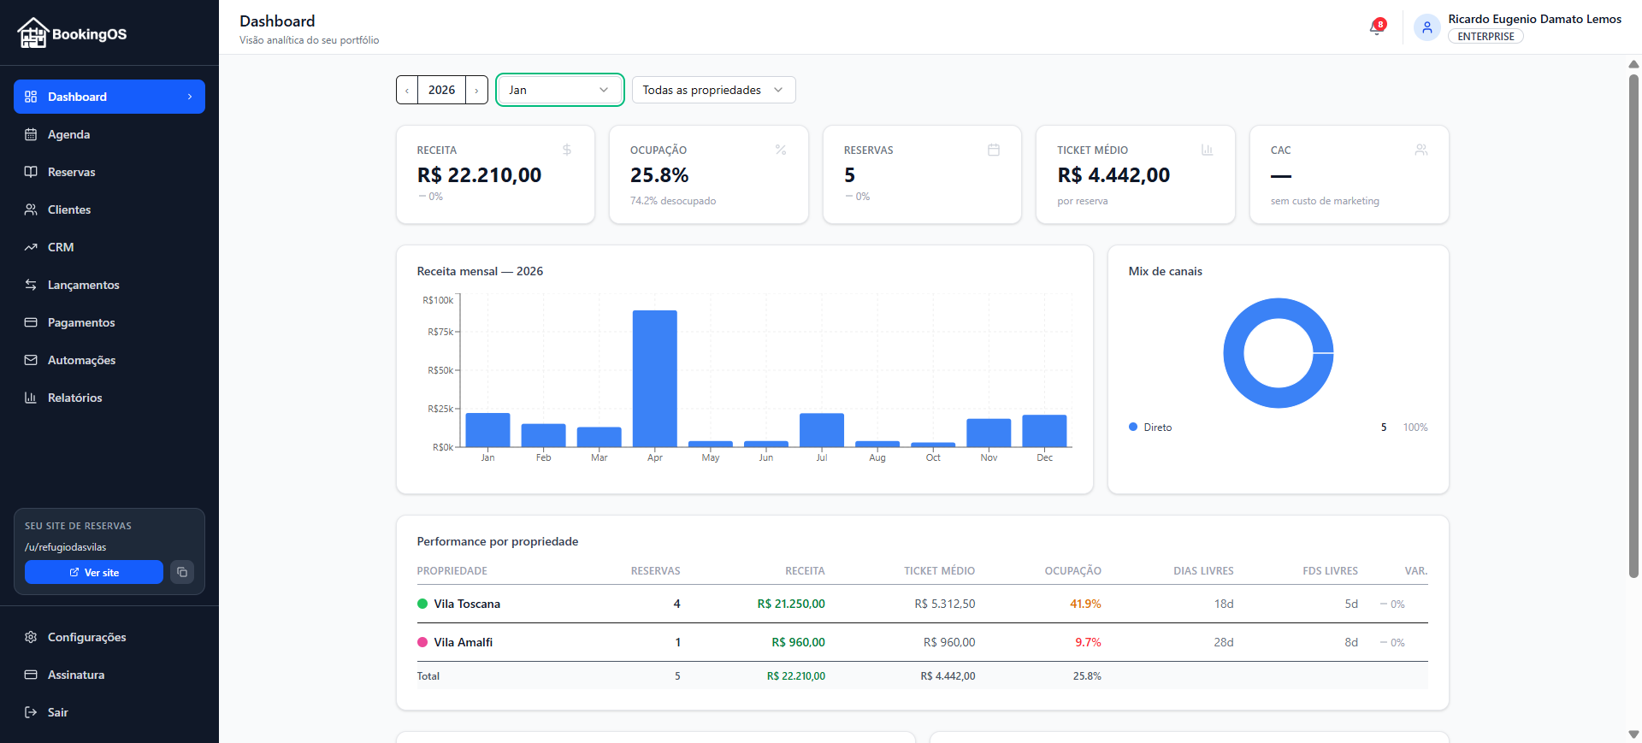
Task: Click the user profile avatar icon
Action: tap(1426, 27)
